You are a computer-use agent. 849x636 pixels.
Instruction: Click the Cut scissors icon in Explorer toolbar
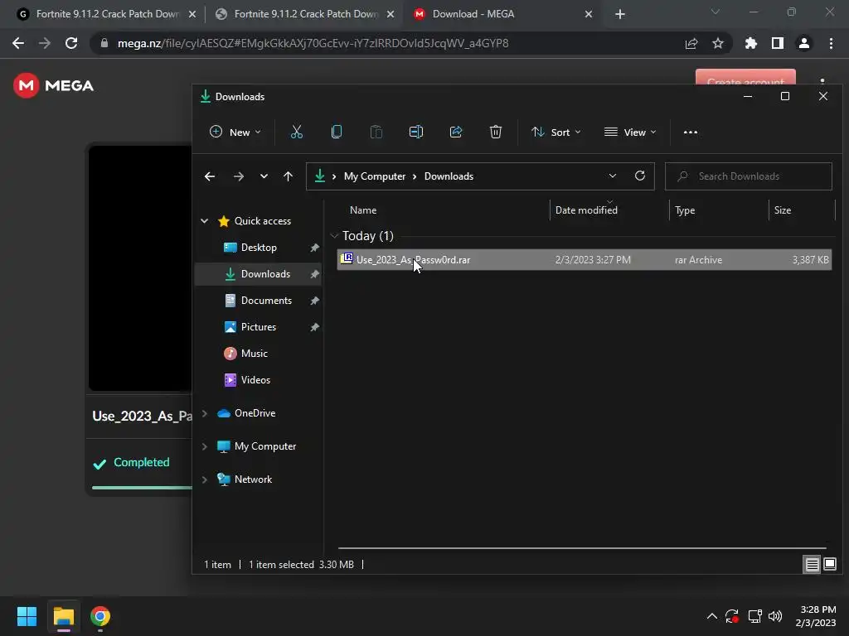[297, 132]
